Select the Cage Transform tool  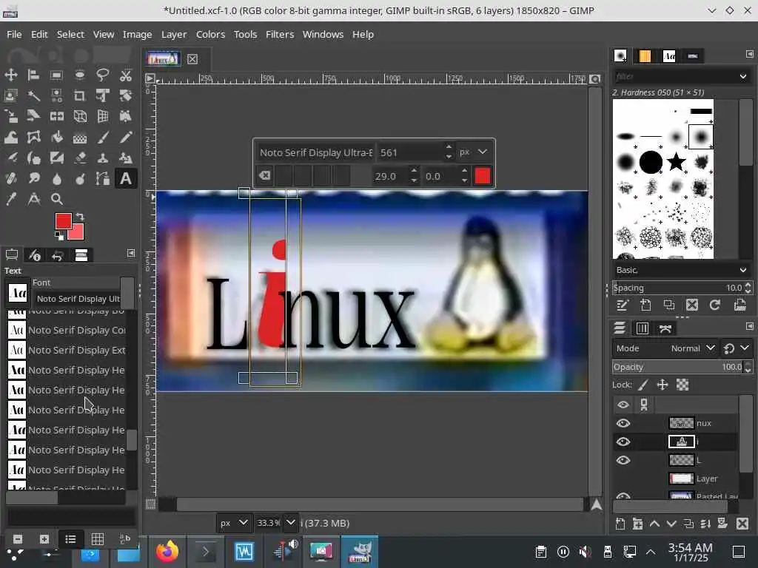[x=33, y=137]
